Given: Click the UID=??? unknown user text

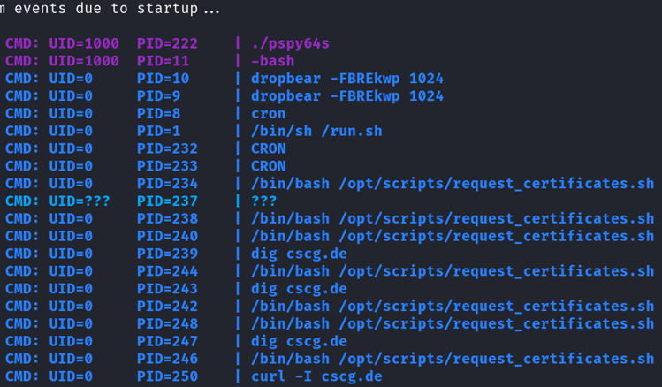Looking at the screenshot, I should [x=80, y=201].
